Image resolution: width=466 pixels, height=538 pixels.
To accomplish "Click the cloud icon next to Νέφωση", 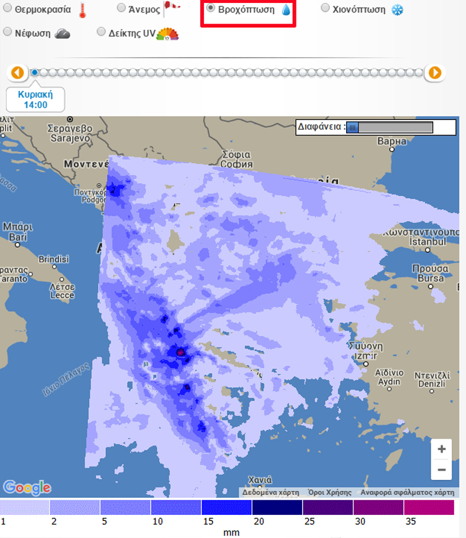I will coord(62,33).
